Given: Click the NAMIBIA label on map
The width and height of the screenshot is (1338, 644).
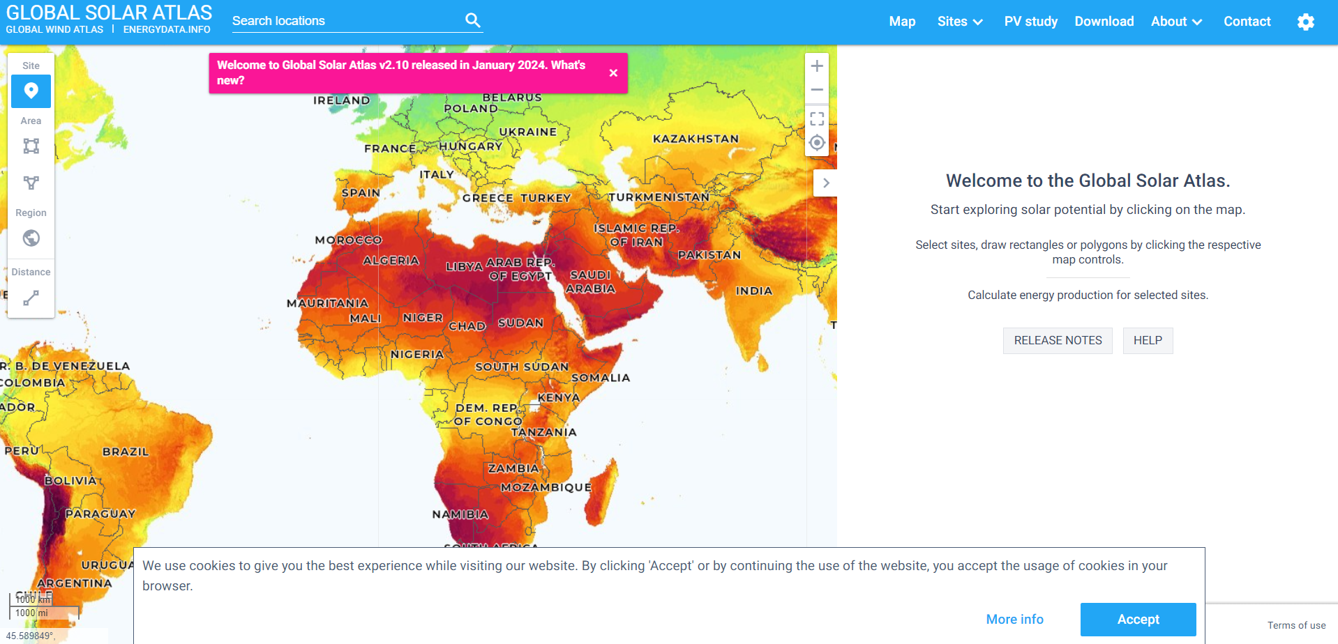Looking at the screenshot, I should 460,514.
